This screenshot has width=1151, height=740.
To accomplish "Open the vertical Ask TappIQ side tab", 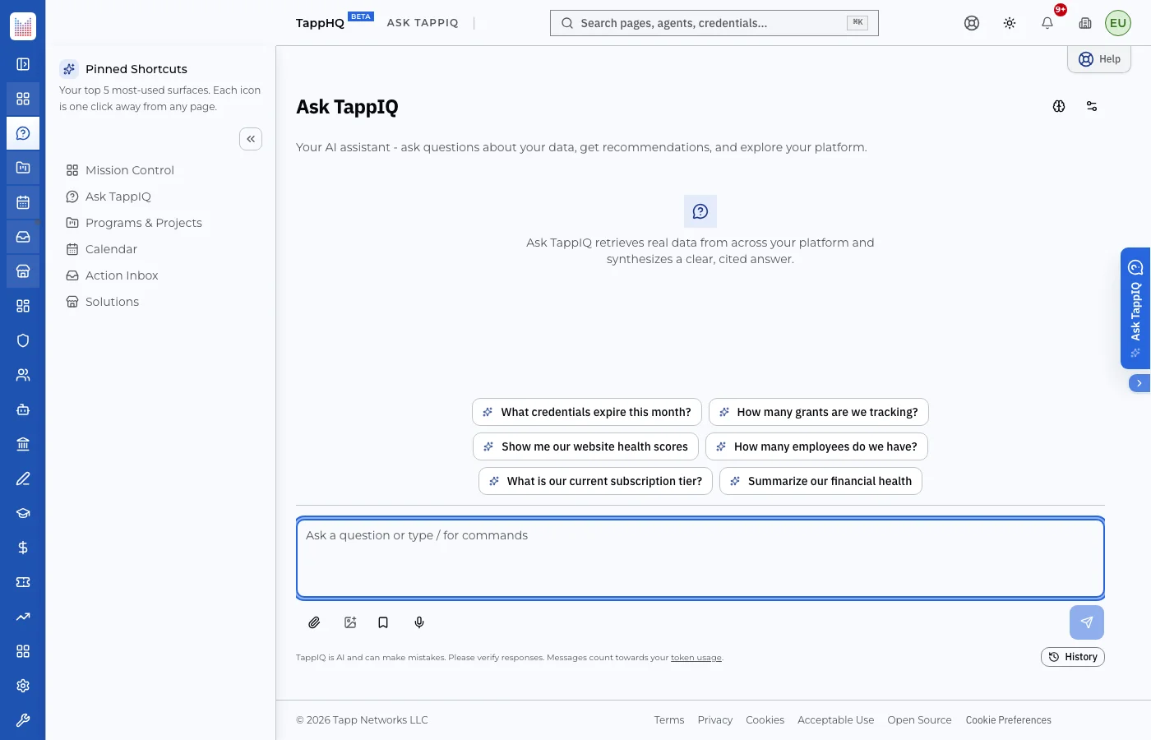I will 1135,308.
